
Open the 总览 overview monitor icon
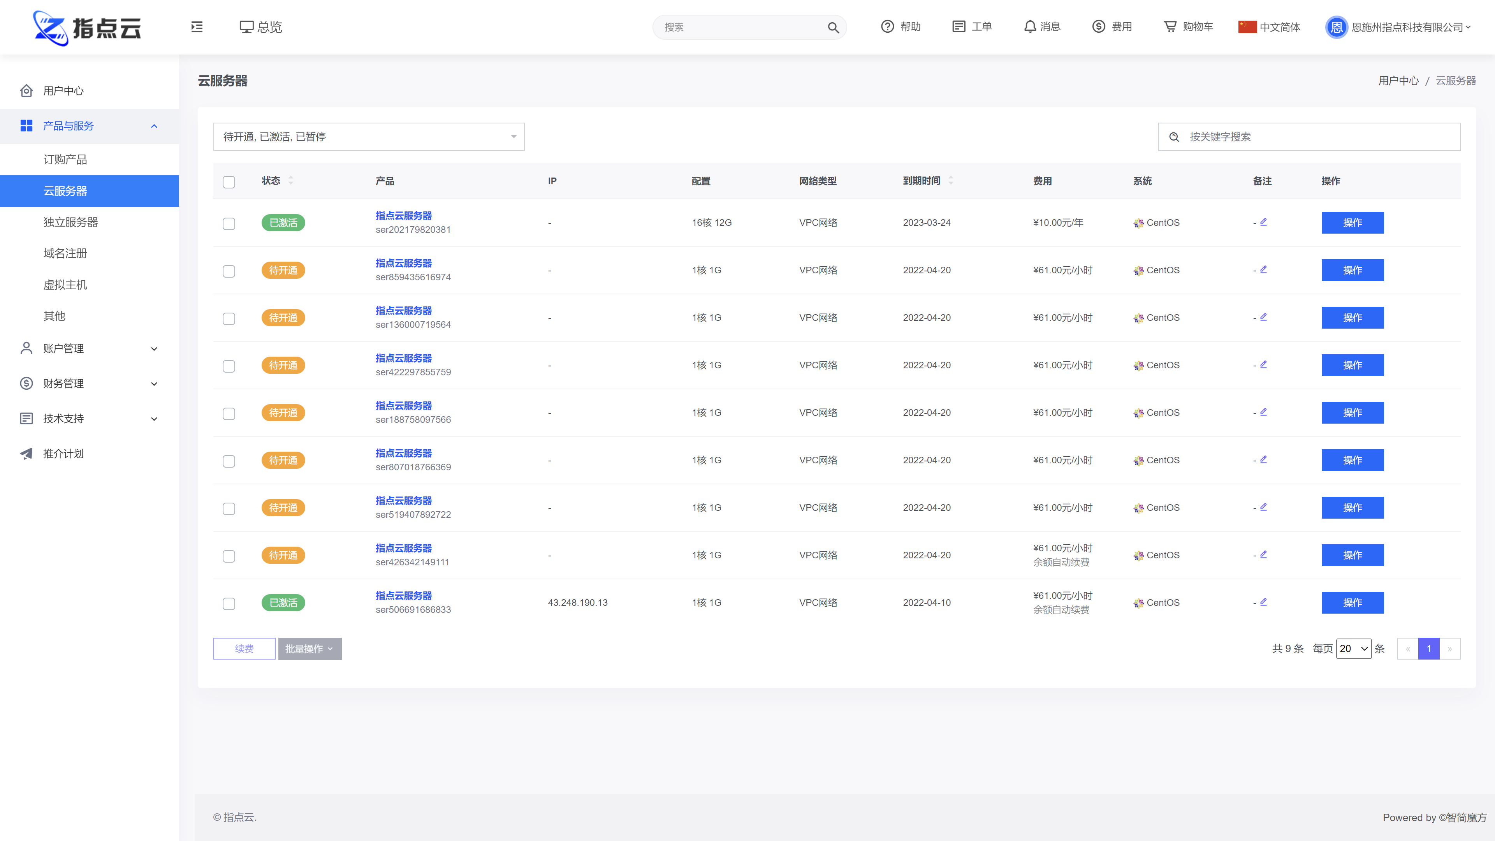tap(247, 27)
